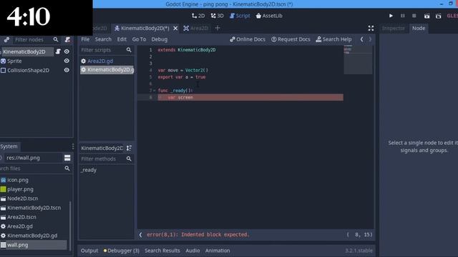This screenshot has width=458, height=257.
Task: Select KinematicBody2D.tscn in the FileSystem
Action: point(34,208)
